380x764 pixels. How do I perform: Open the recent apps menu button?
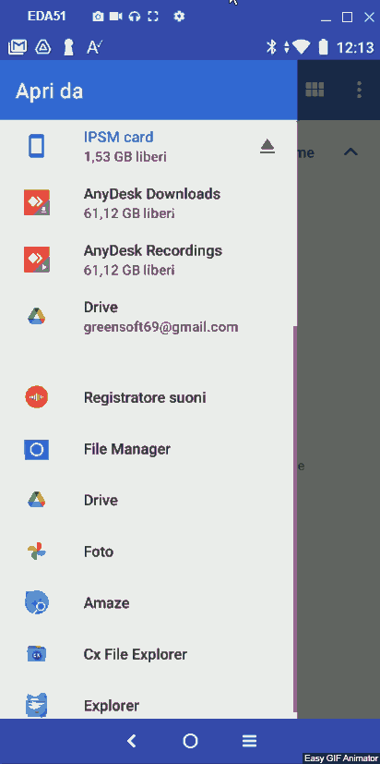[250, 741]
